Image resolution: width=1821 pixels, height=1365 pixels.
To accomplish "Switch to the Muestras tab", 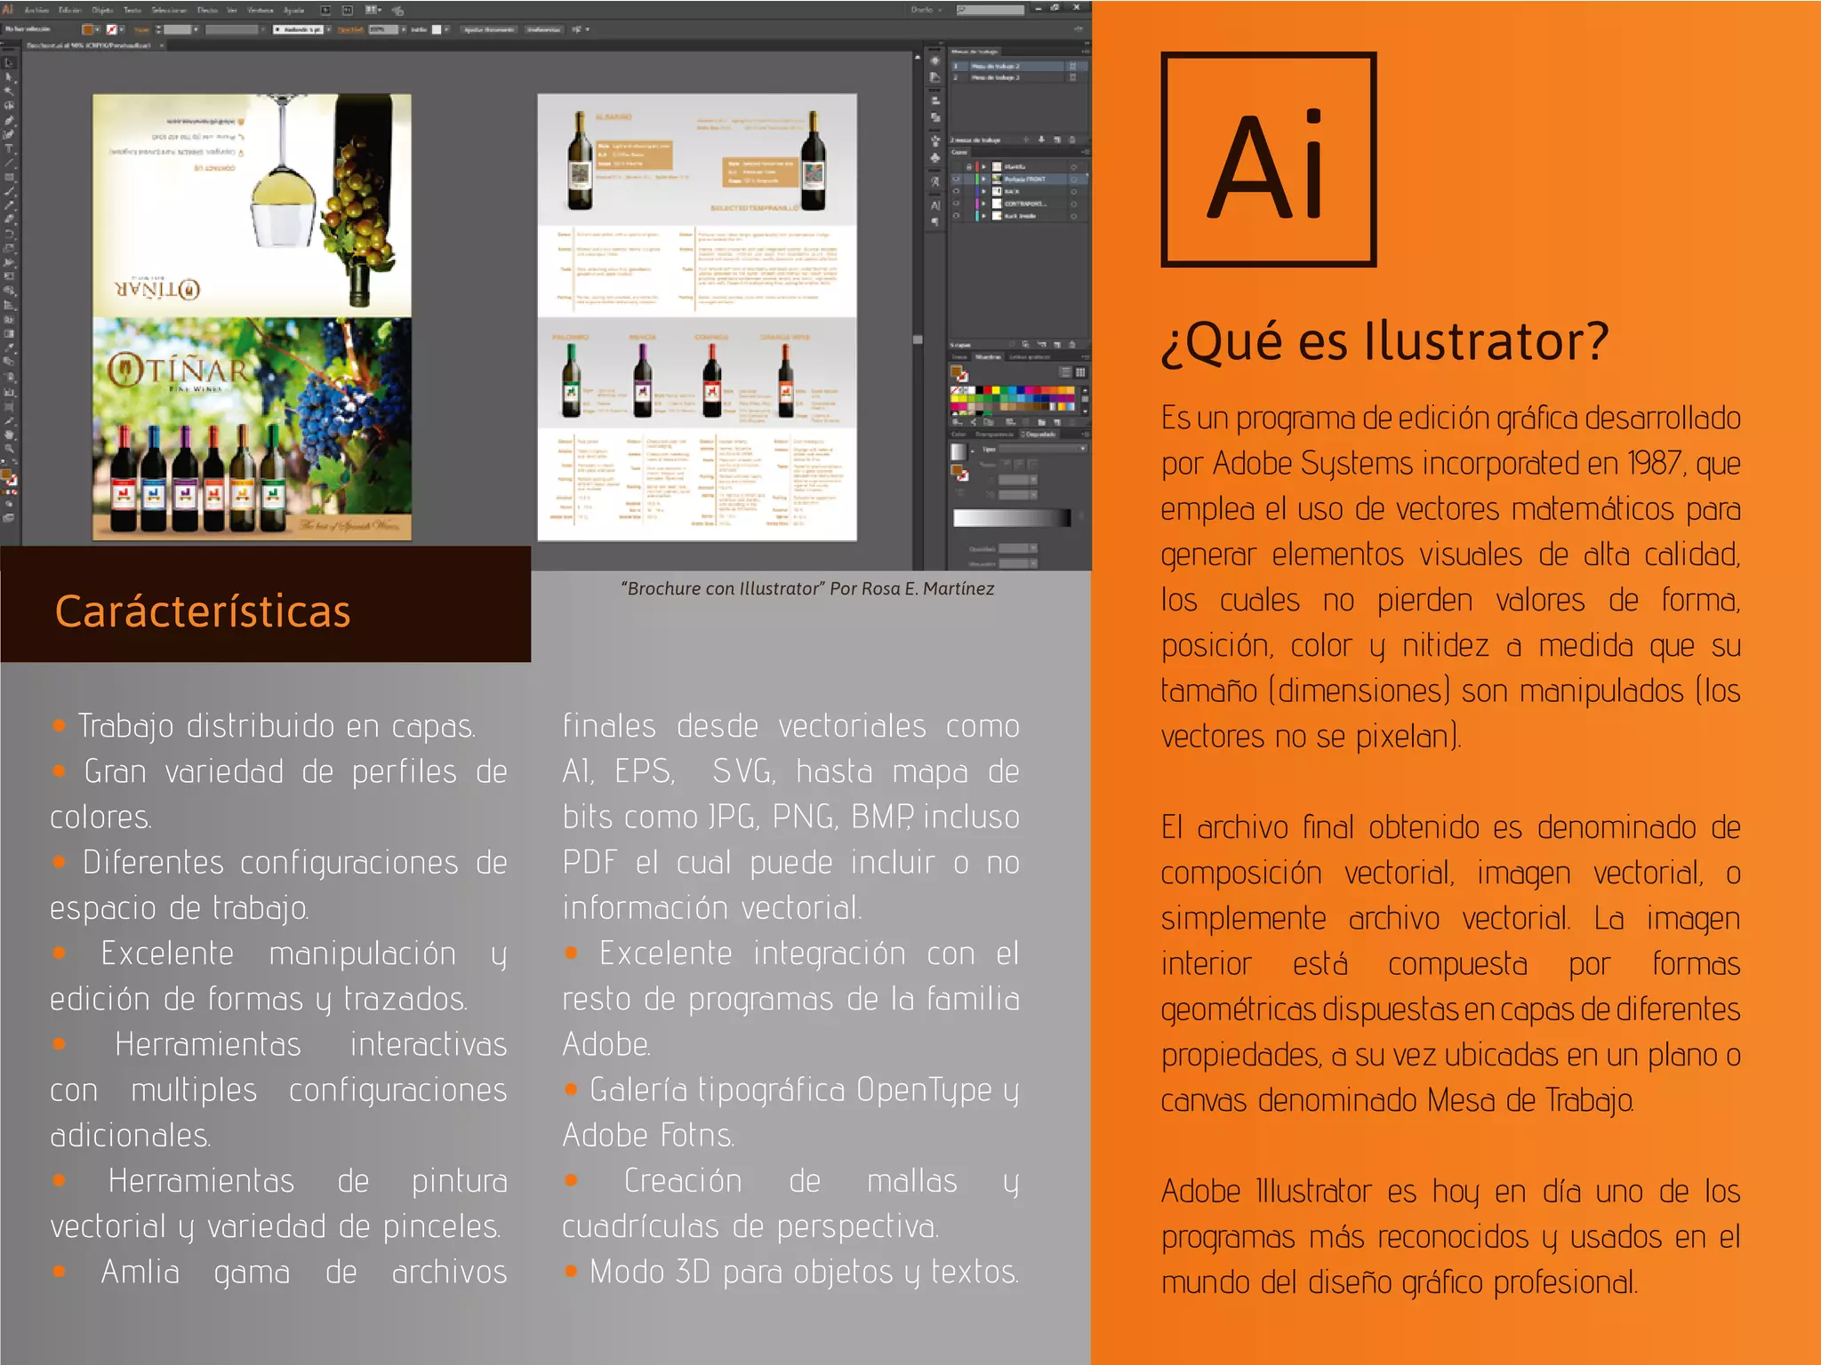I will tap(988, 357).
